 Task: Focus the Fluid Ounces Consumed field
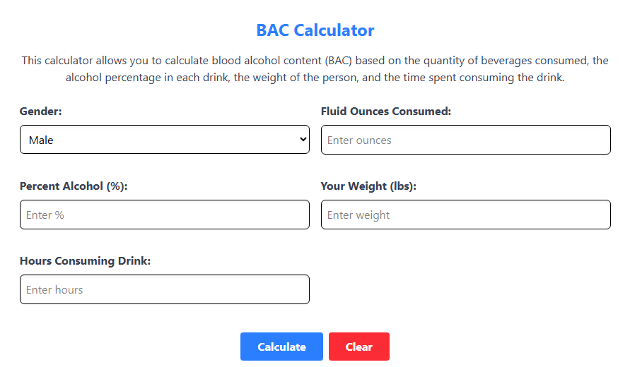click(465, 140)
